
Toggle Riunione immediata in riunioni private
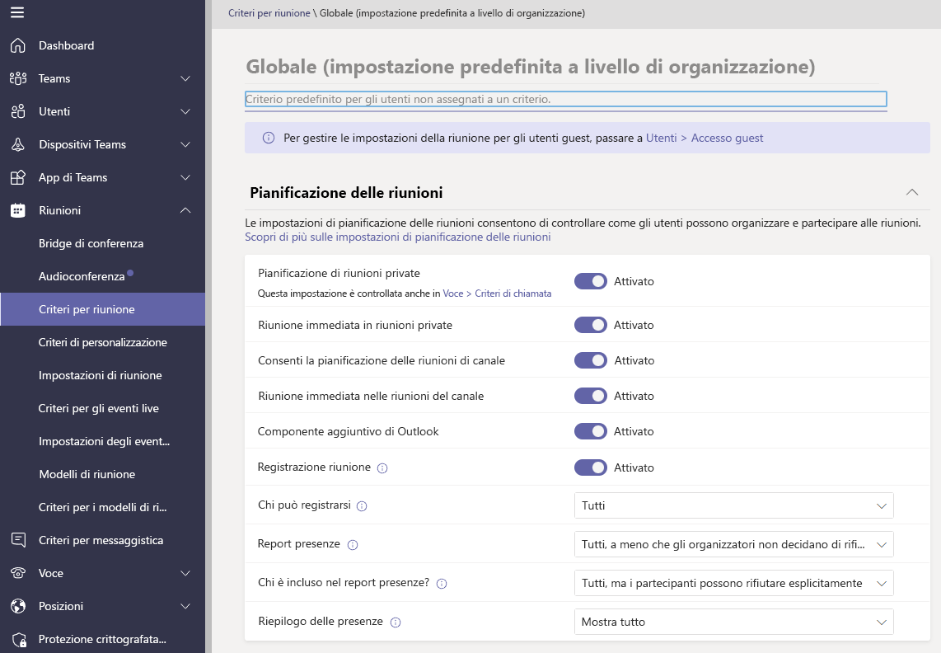click(590, 325)
